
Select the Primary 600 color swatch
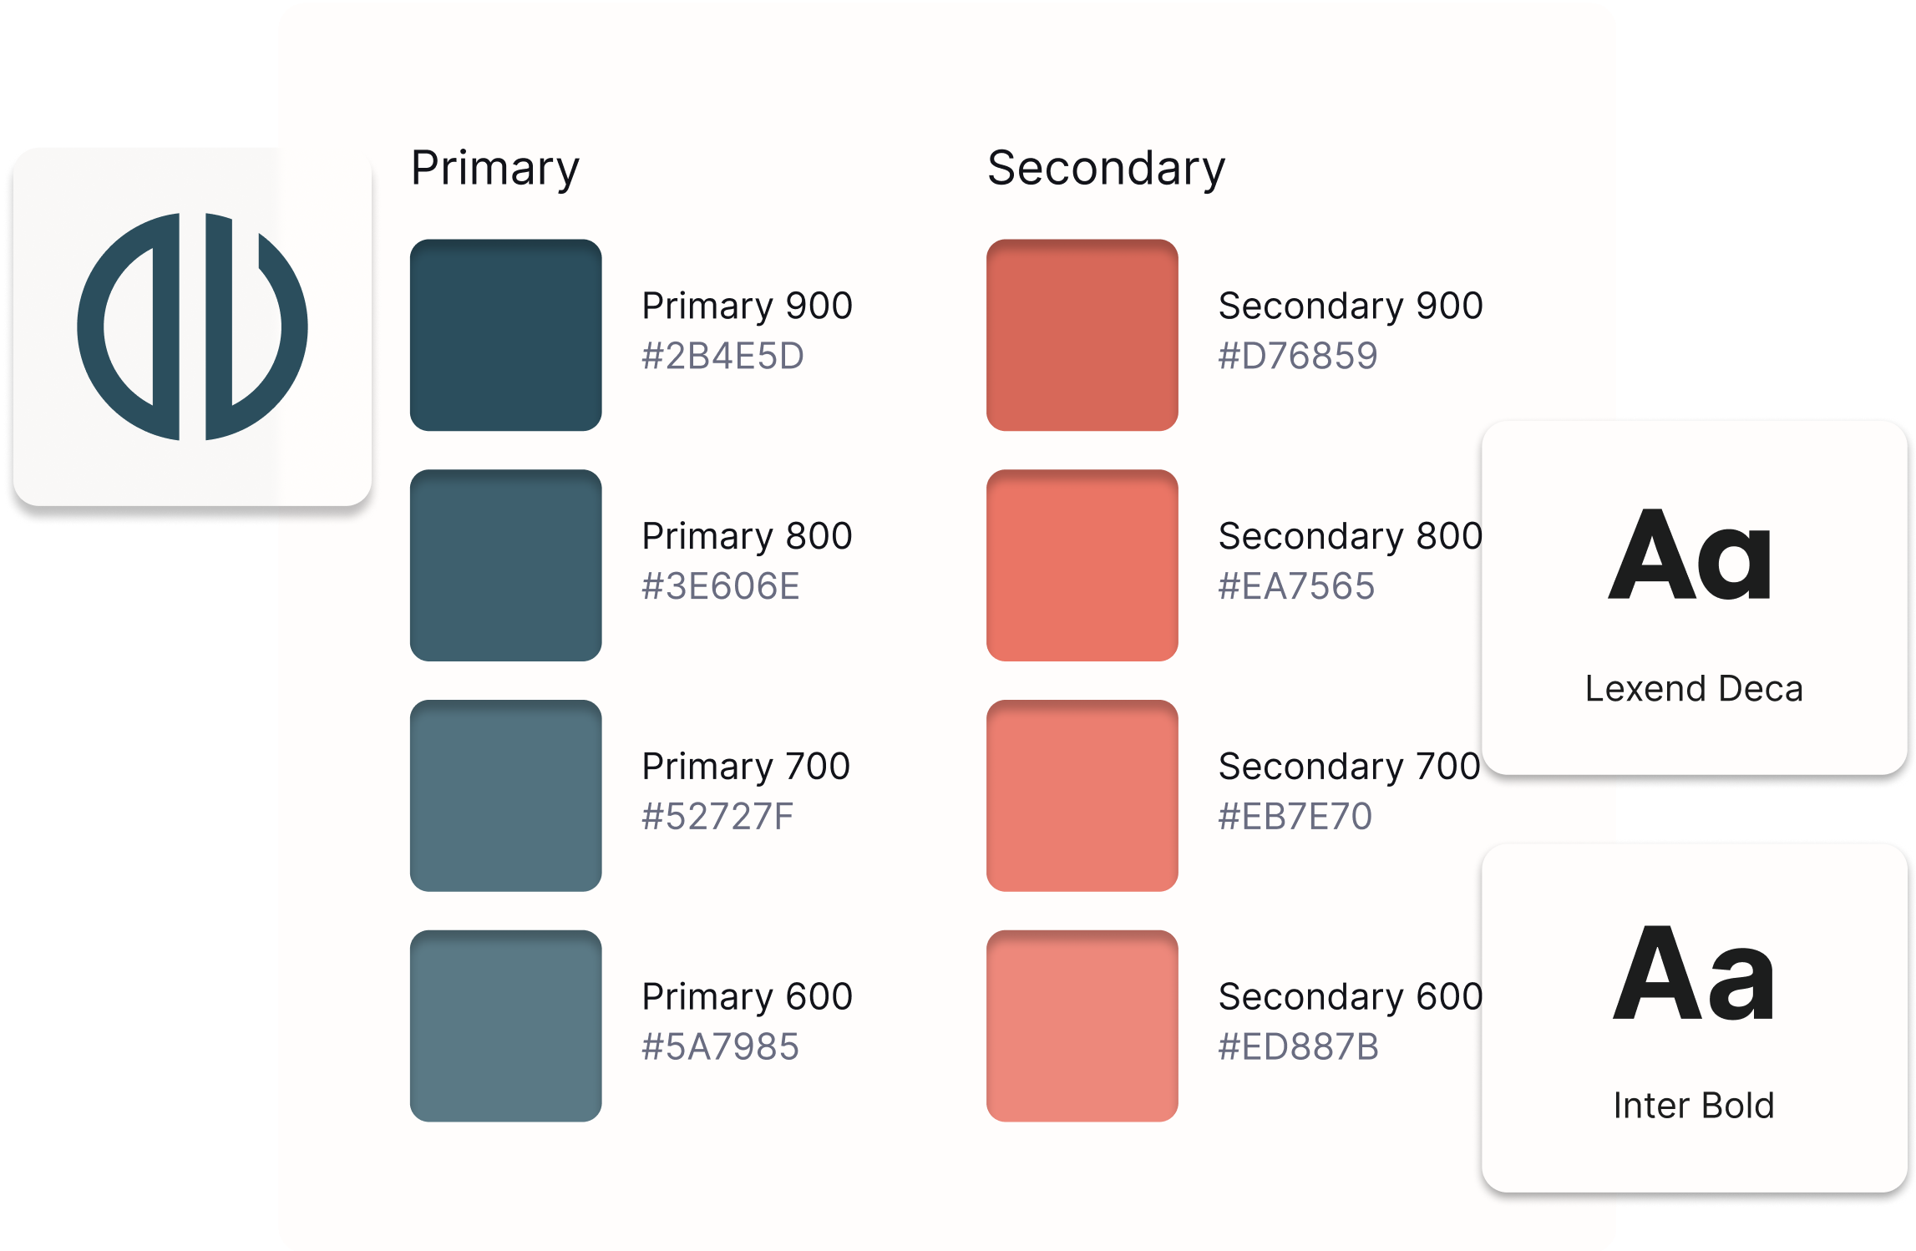(x=505, y=1026)
